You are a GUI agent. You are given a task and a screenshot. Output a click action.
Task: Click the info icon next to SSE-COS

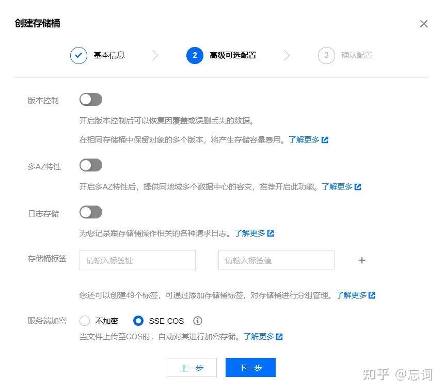pyautogui.click(x=197, y=321)
